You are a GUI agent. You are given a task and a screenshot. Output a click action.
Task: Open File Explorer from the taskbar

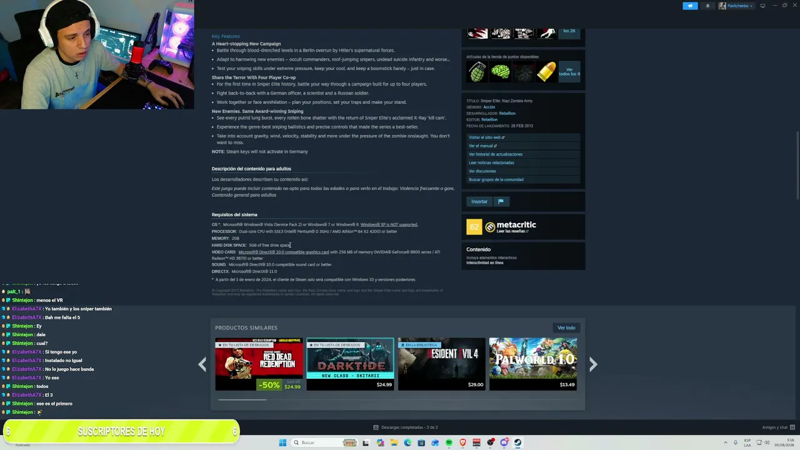pyautogui.click(x=394, y=442)
